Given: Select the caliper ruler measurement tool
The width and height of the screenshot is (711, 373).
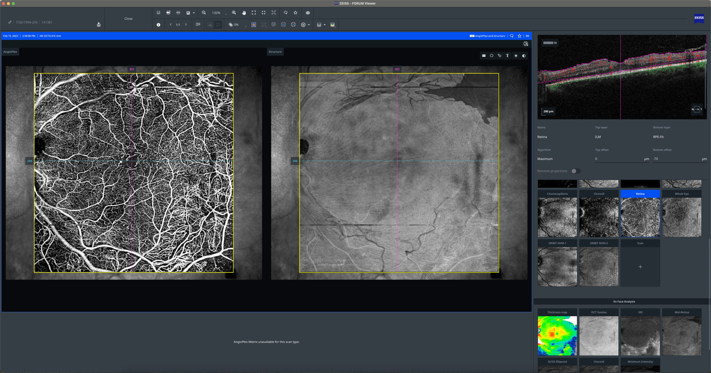Looking at the screenshot, I should coord(484,56).
